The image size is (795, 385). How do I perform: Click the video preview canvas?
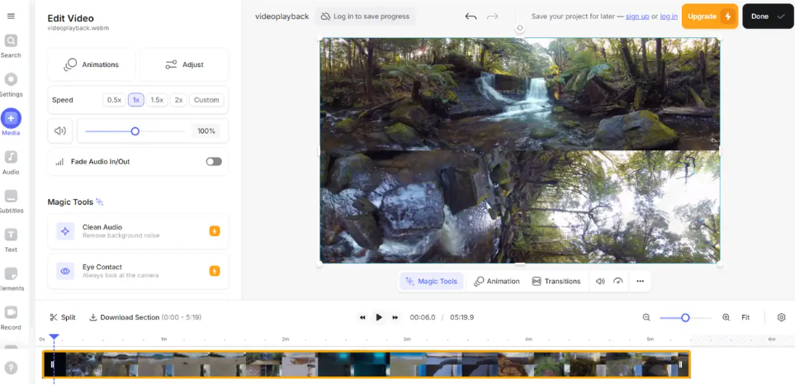point(520,150)
